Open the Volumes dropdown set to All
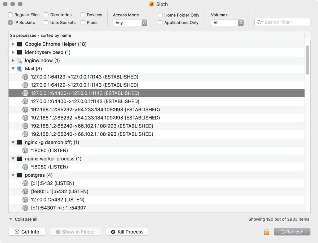The image size is (318, 243). click(x=227, y=23)
